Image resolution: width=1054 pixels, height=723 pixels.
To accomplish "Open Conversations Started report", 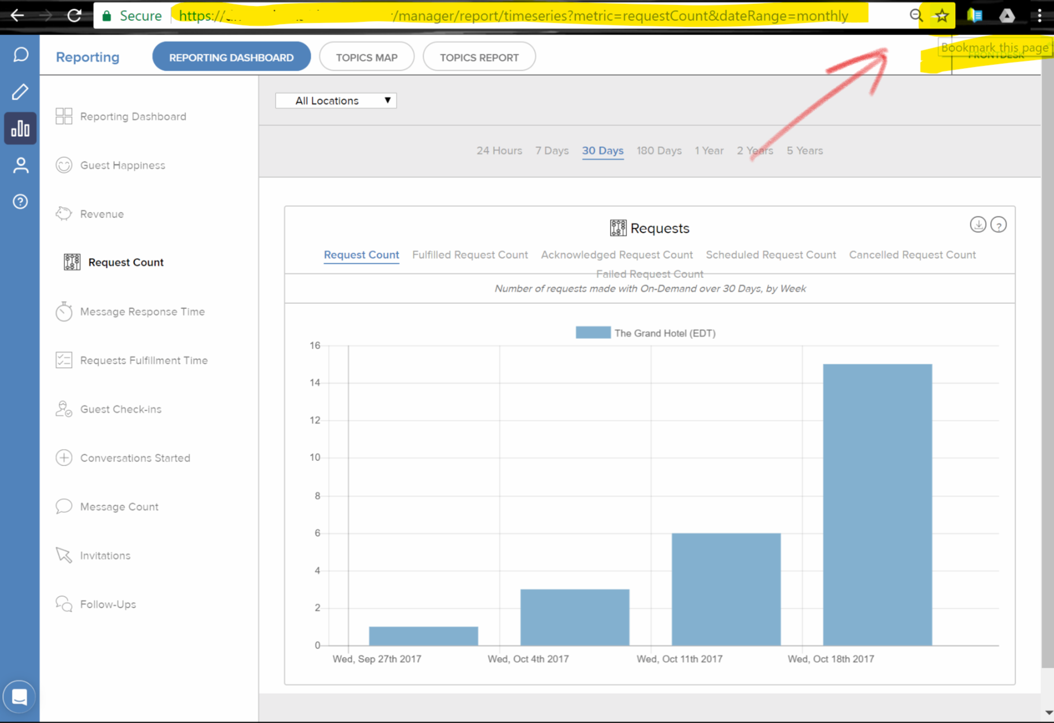I will [x=135, y=458].
